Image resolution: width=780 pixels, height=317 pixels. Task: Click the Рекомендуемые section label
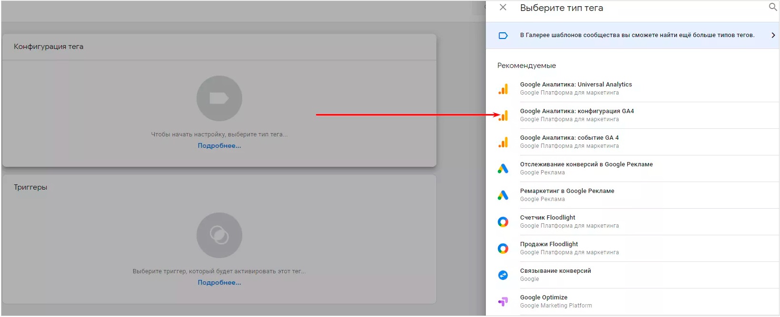point(527,66)
